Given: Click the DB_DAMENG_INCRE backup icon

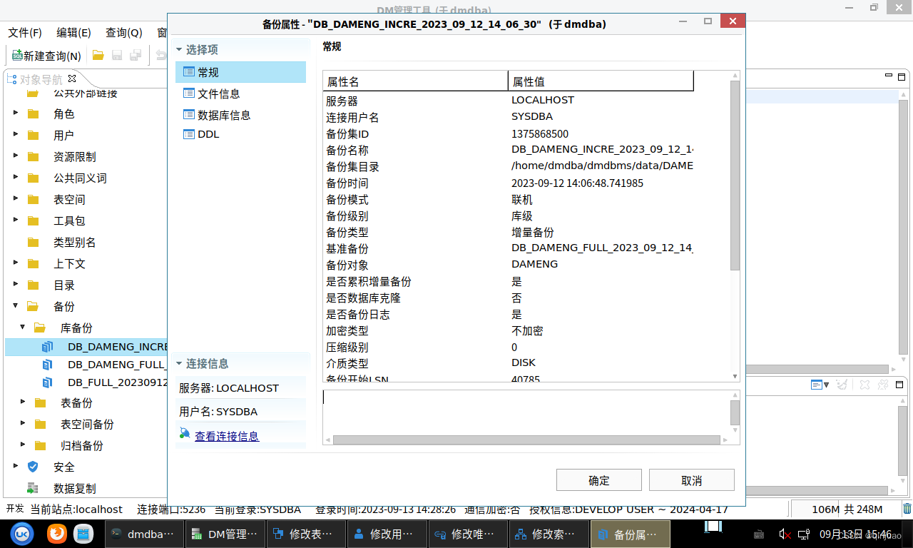Looking at the screenshot, I should pos(48,347).
